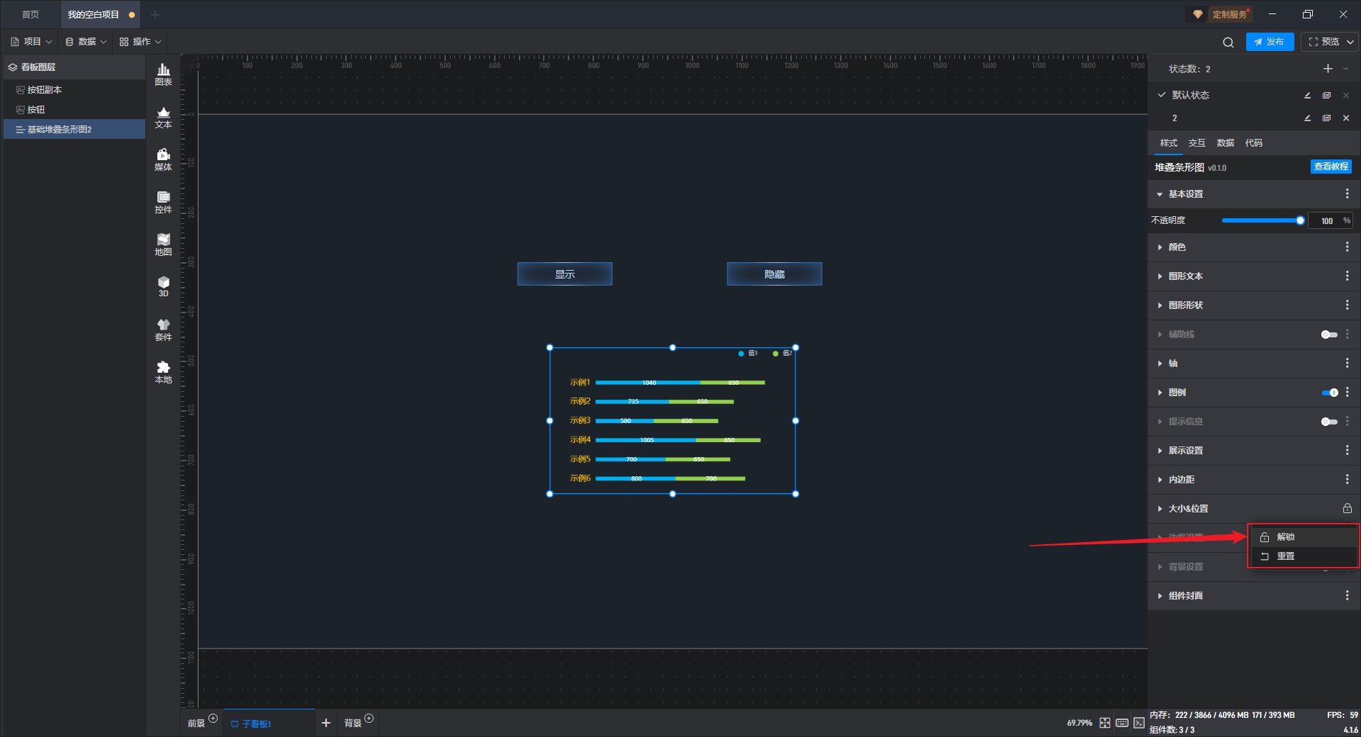Expand the 图形文本 section
This screenshot has height=737, width=1361.
pos(1160,276)
